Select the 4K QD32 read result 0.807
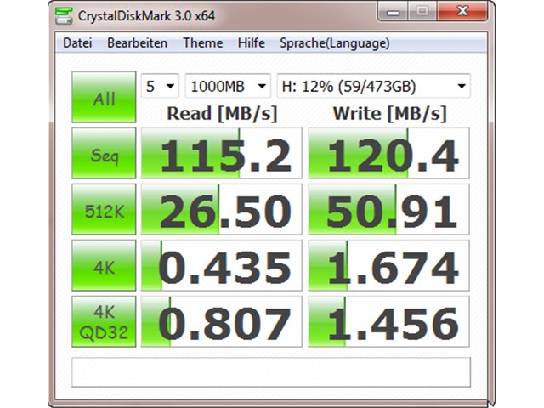The image size is (544, 408). click(221, 322)
